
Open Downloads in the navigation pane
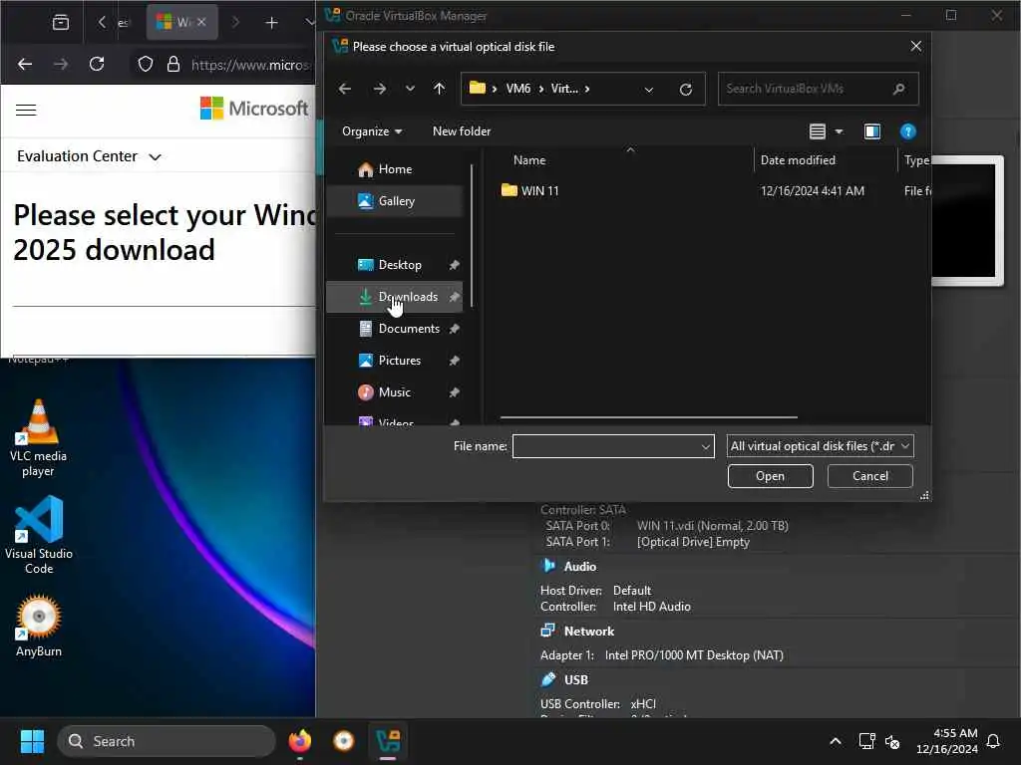pyautogui.click(x=394, y=297)
